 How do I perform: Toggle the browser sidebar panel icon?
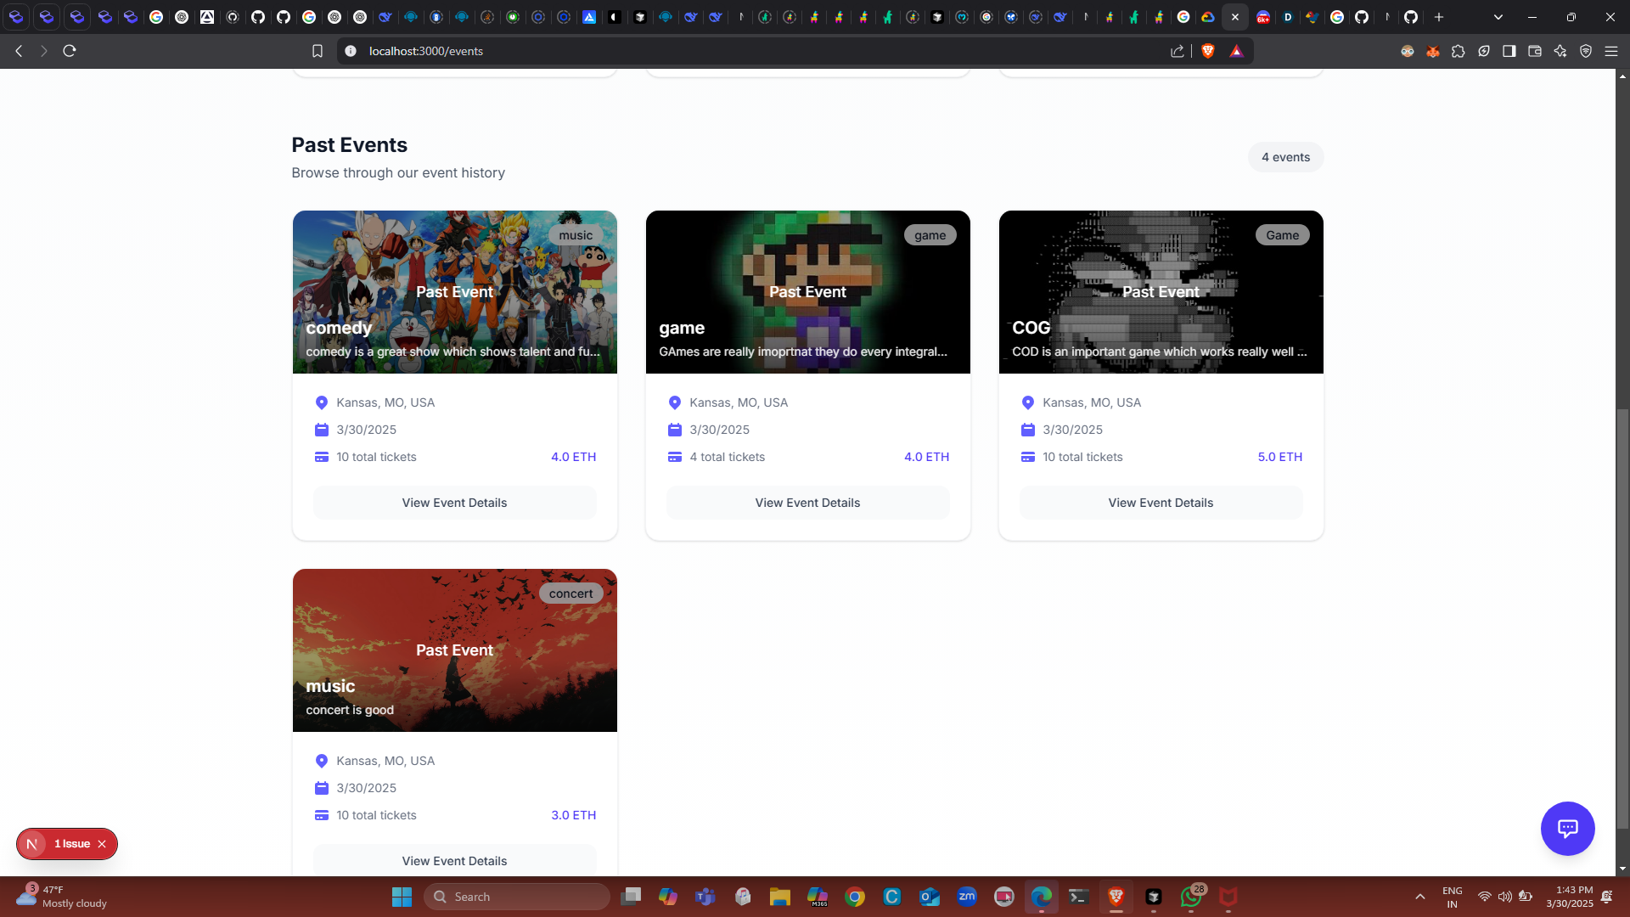tap(1509, 51)
